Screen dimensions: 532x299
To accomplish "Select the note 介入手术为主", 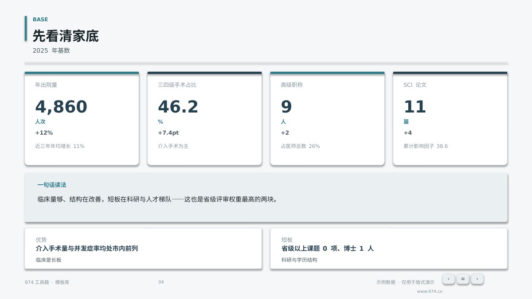I will (173, 146).
